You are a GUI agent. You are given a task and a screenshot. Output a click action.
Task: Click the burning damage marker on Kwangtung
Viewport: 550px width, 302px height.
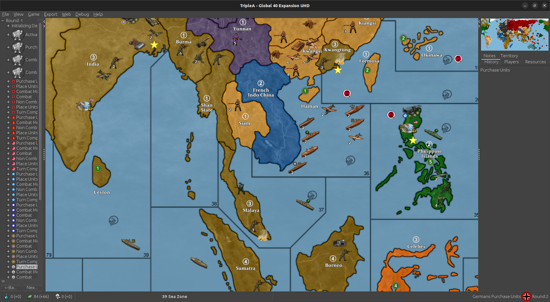coord(340,59)
